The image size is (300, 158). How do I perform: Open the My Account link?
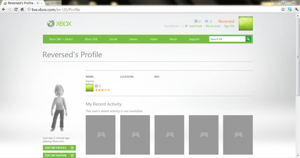click(x=213, y=26)
